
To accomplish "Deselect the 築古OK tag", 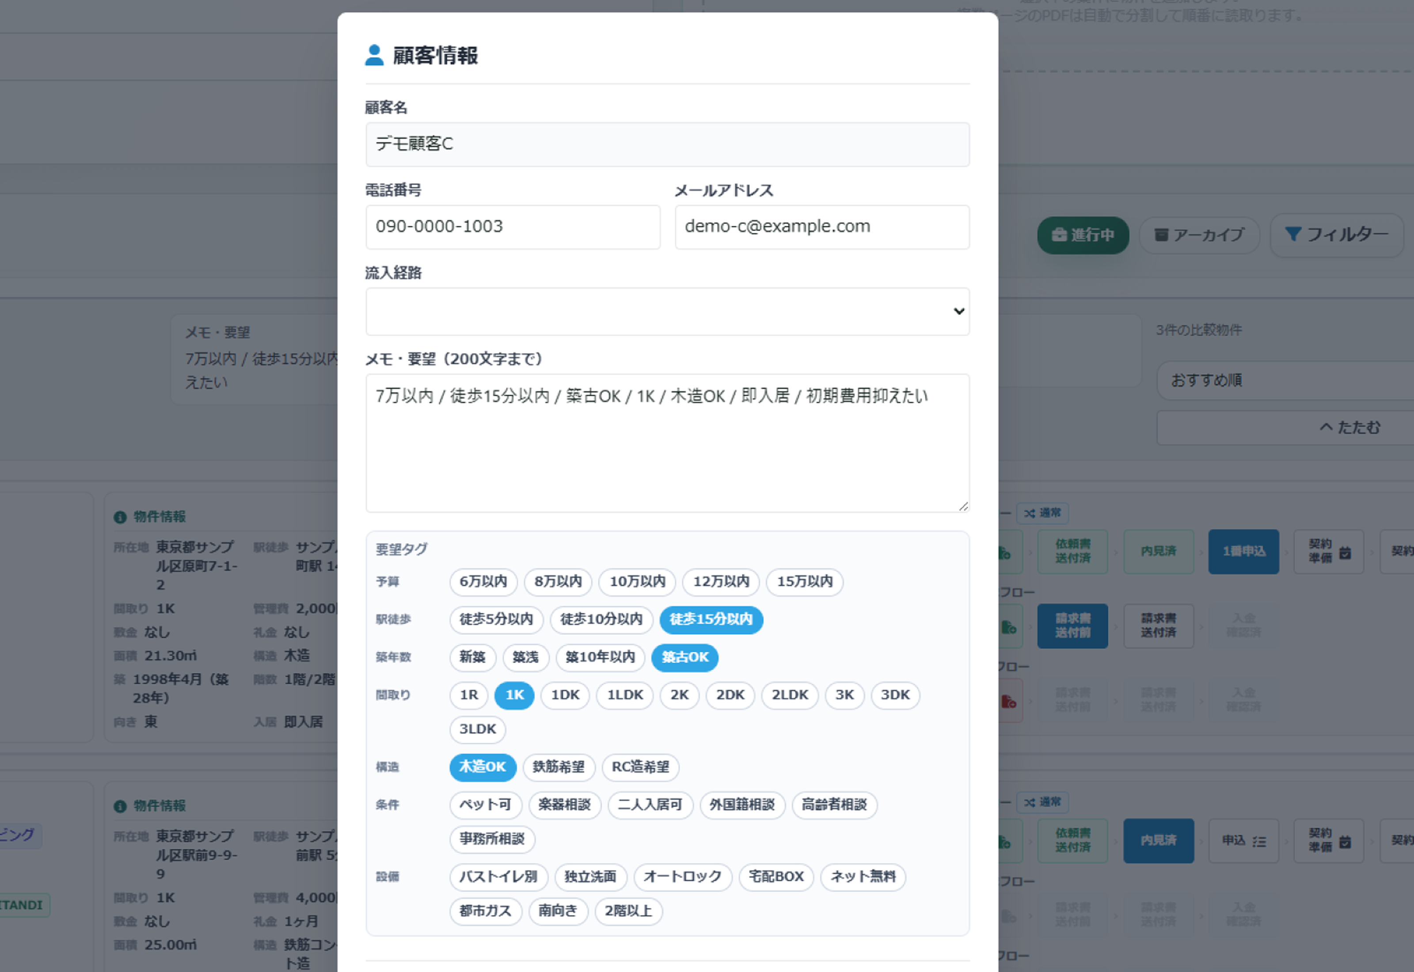I will click(685, 657).
